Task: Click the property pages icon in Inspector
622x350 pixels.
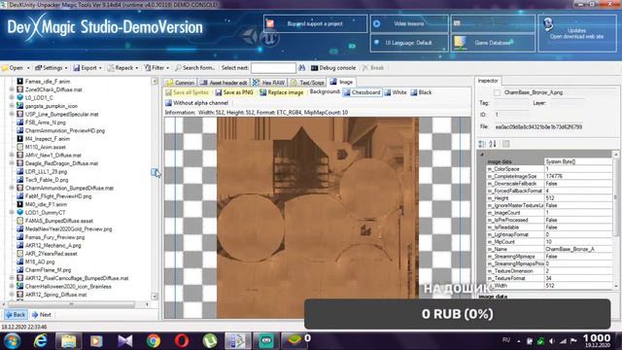Action: [x=505, y=144]
